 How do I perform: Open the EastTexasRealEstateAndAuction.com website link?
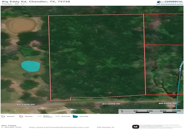click(59, 127)
